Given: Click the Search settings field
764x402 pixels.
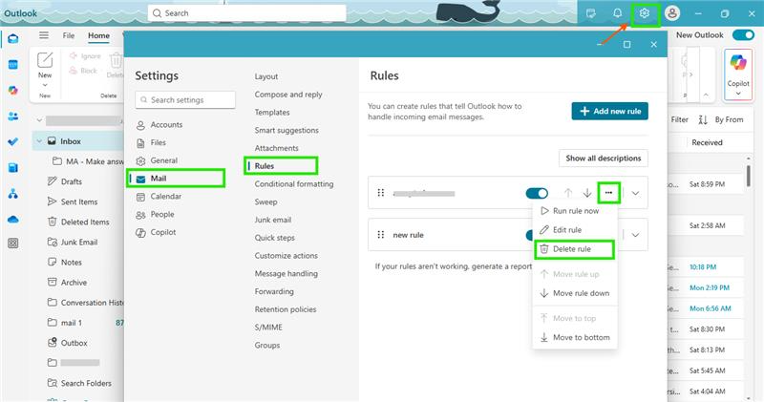Looking at the screenshot, I should (x=185, y=100).
